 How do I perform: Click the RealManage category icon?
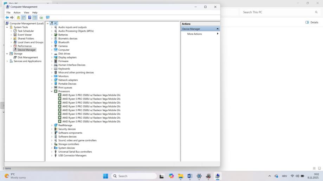[56, 125]
